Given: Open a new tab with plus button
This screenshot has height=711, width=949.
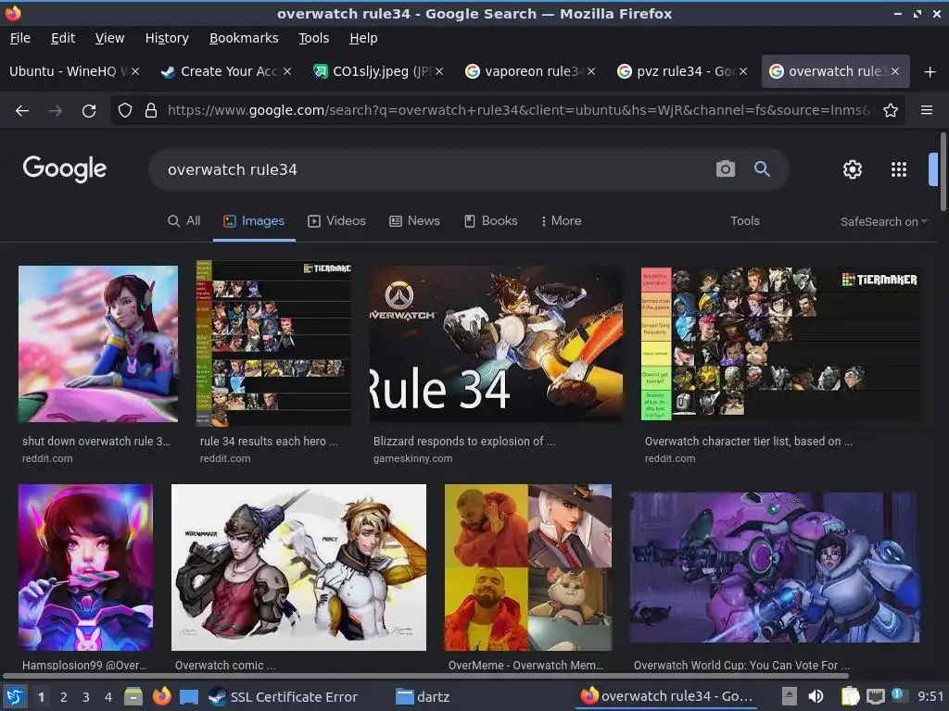Looking at the screenshot, I should tap(930, 72).
